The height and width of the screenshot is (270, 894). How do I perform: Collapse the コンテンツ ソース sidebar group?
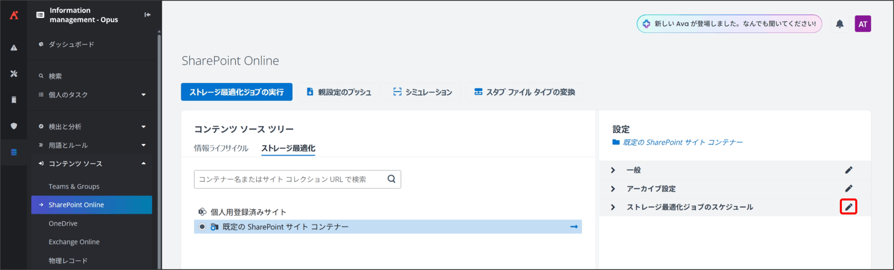pos(144,164)
